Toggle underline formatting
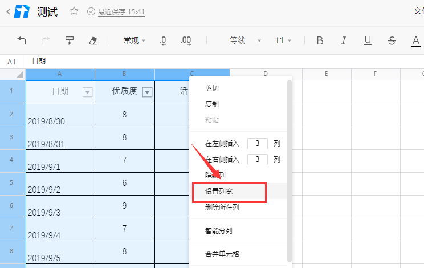 point(368,40)
